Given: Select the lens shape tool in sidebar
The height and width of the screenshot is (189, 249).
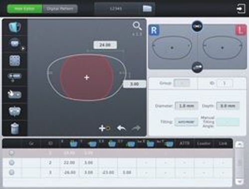Looking at the screenshot, I should 14,27.
